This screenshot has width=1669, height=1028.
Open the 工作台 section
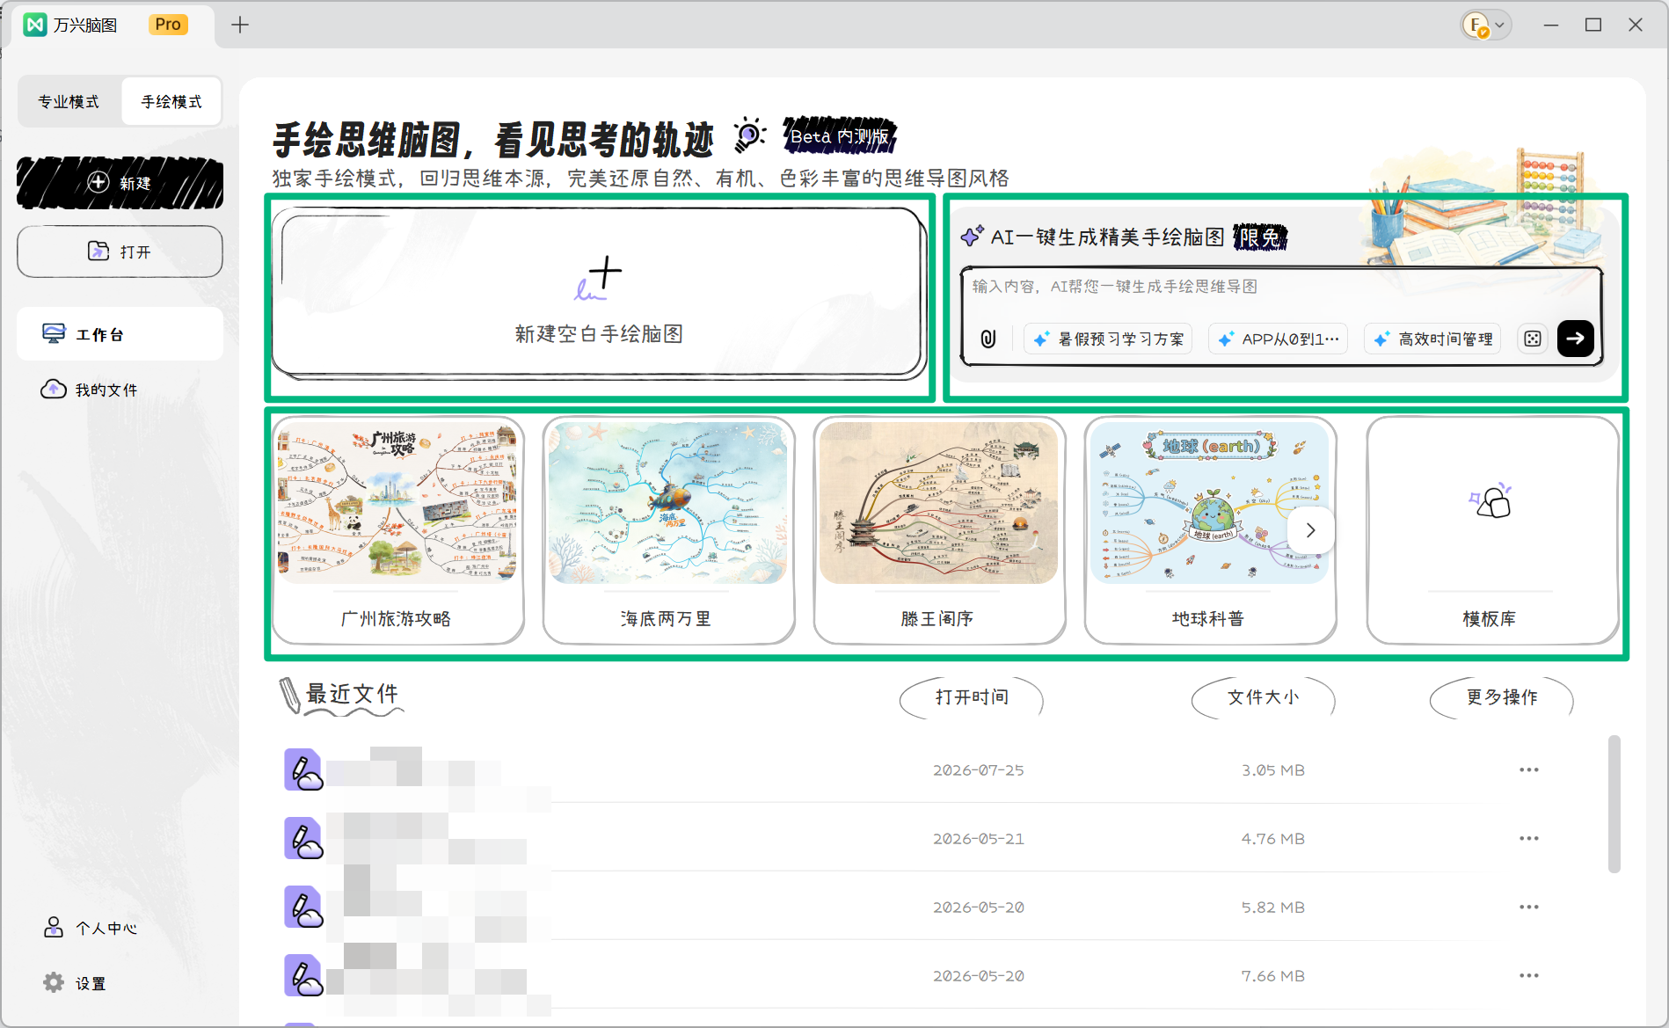pos(120,334)
